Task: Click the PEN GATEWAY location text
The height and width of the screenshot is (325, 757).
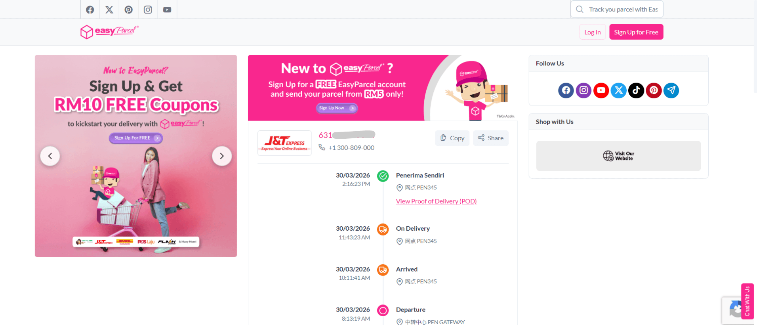Action: [x=435, y=322]
